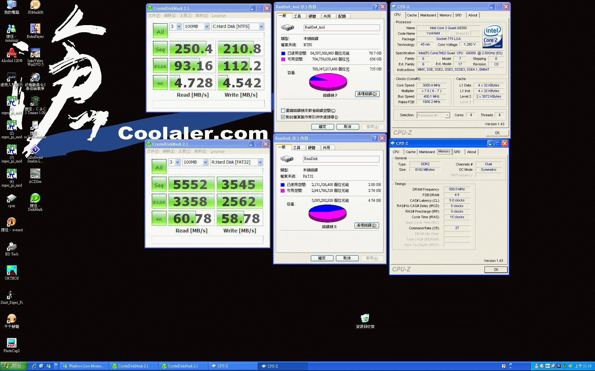The height and width of the screenshot is (371, 595).
Task: Run the Seq test in the R: drive CrystalDiskMark
Action: coord(159,185)
